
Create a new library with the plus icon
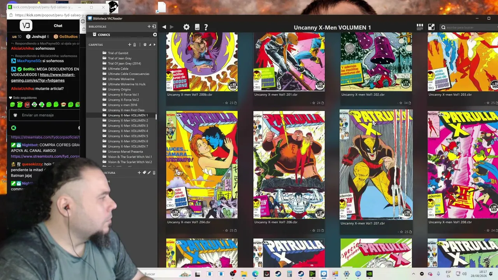coord(149,26)
